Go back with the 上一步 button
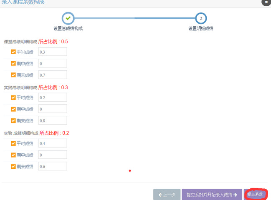Viewport: 271px width, 200px height. [167, 195]
